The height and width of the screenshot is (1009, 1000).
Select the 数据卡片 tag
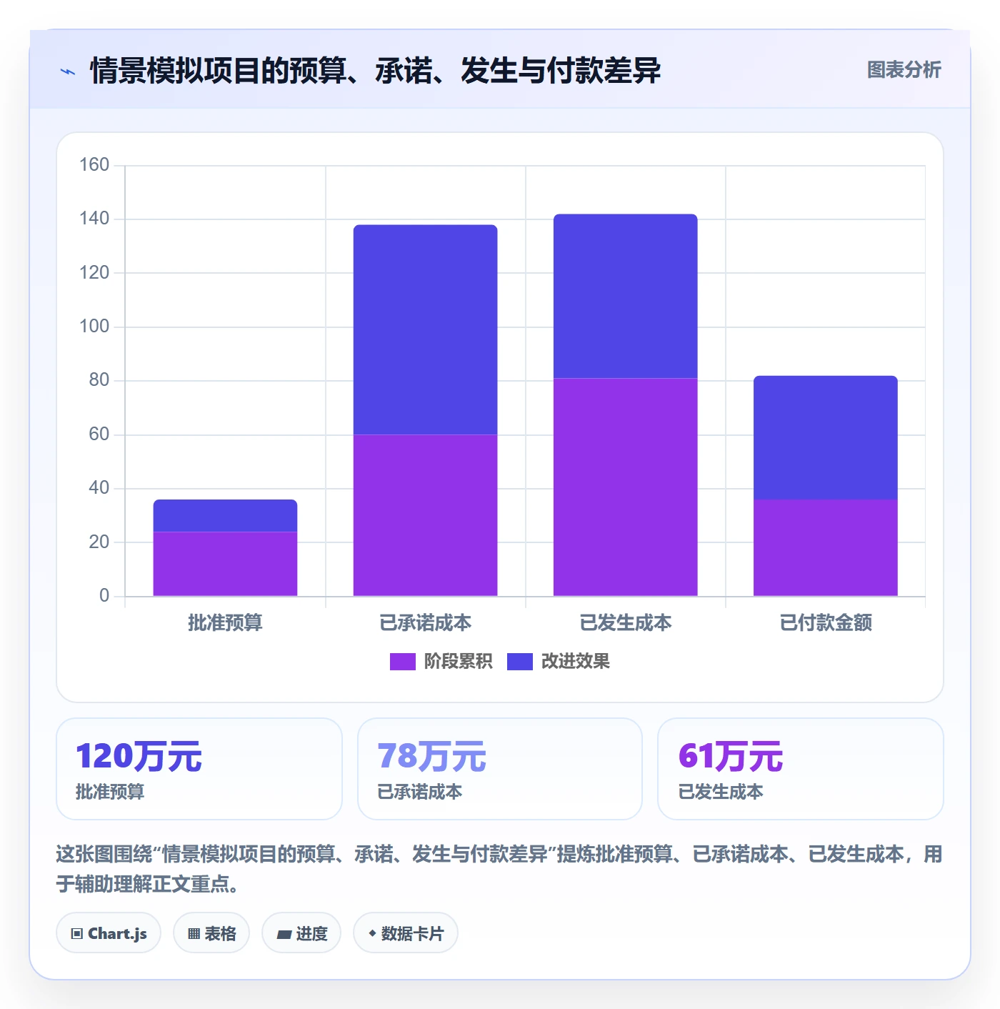coord(406,933)
